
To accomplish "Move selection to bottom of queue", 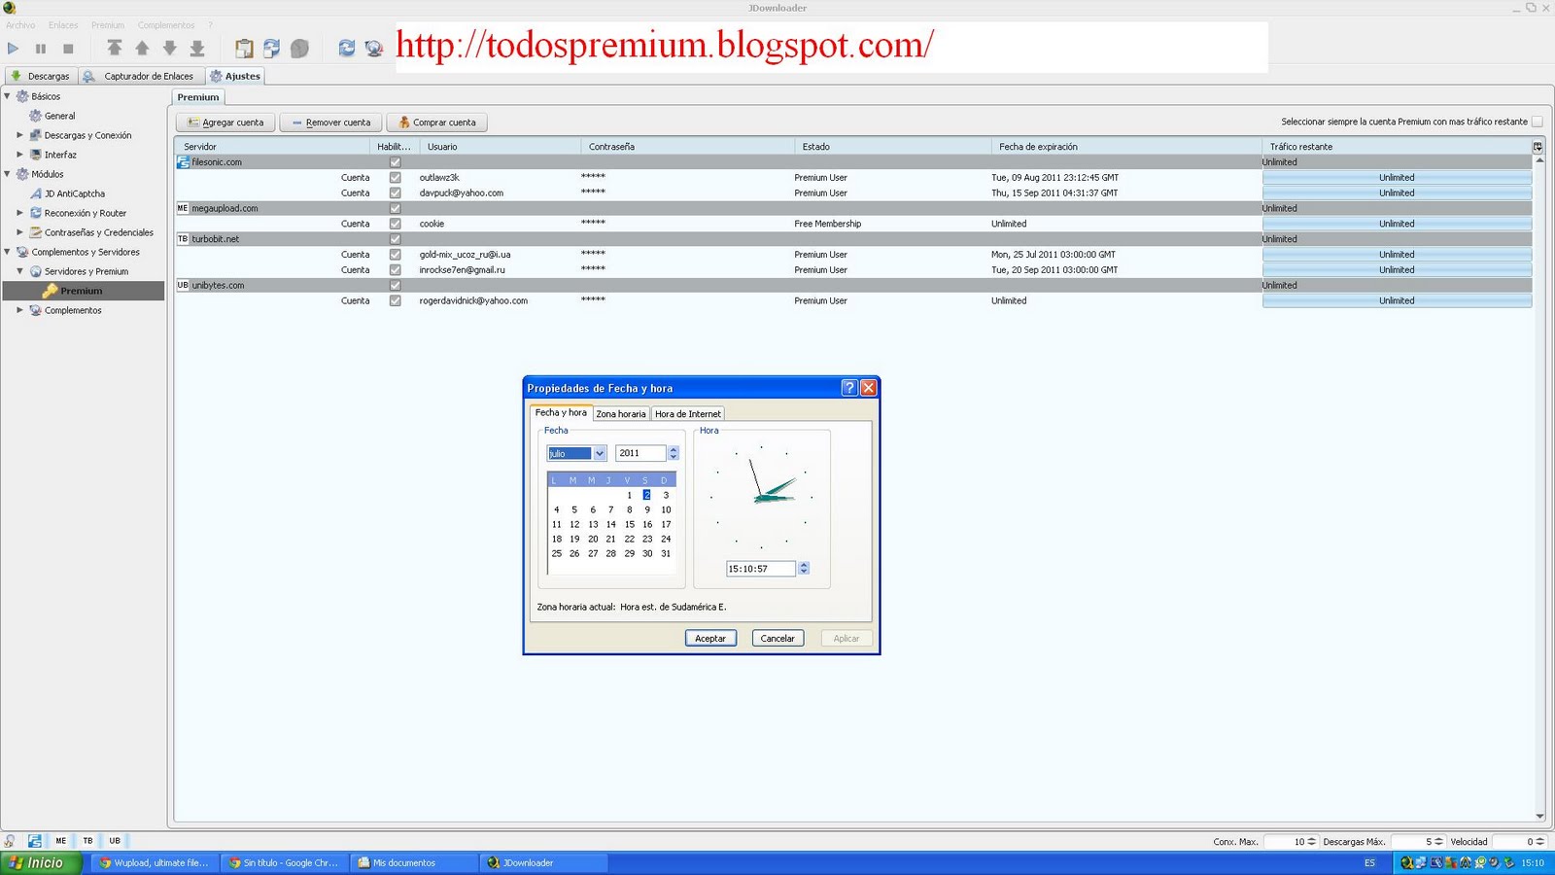I will tap(197, 48).
